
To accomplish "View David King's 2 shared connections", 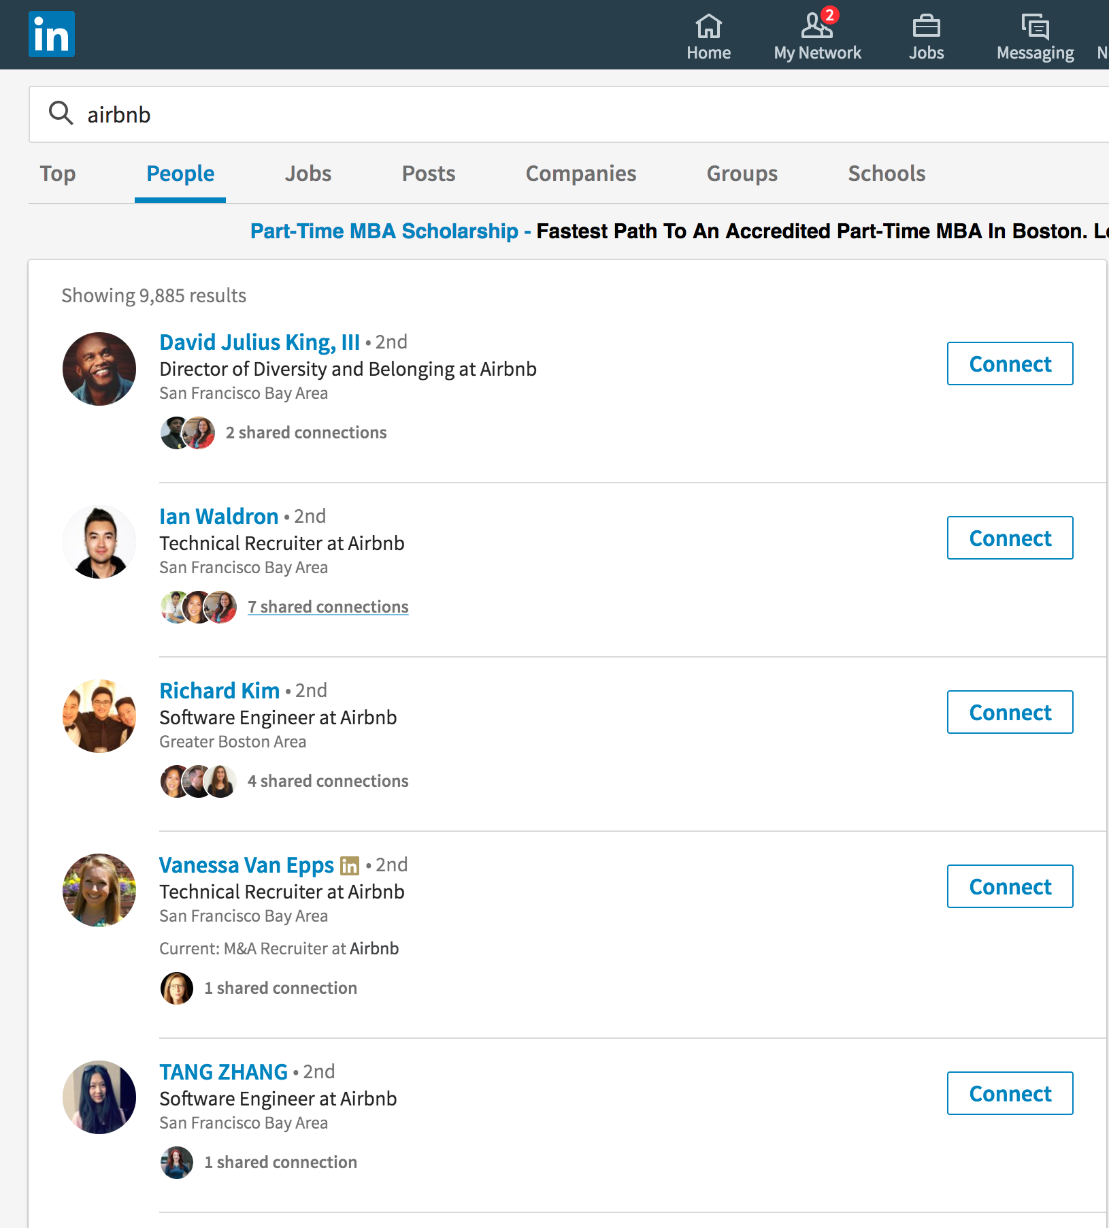I will pyautogui.click(x=306, y=432).
